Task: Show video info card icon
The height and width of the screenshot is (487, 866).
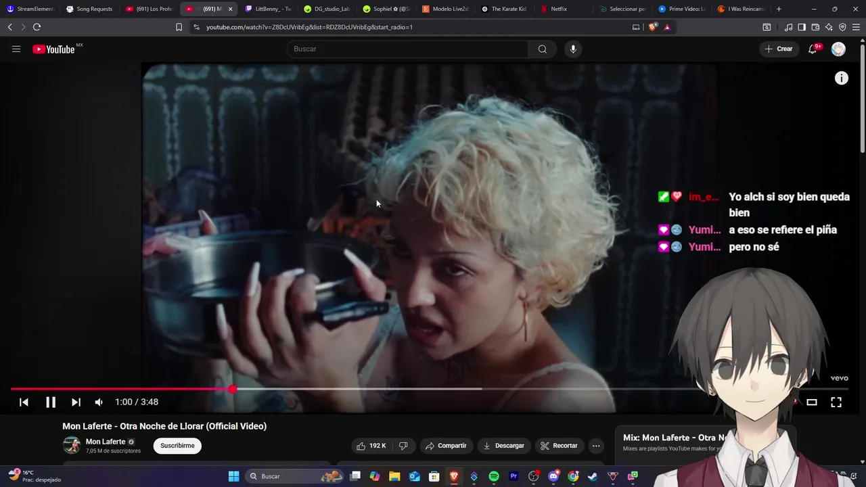Action: coord(841,78)
